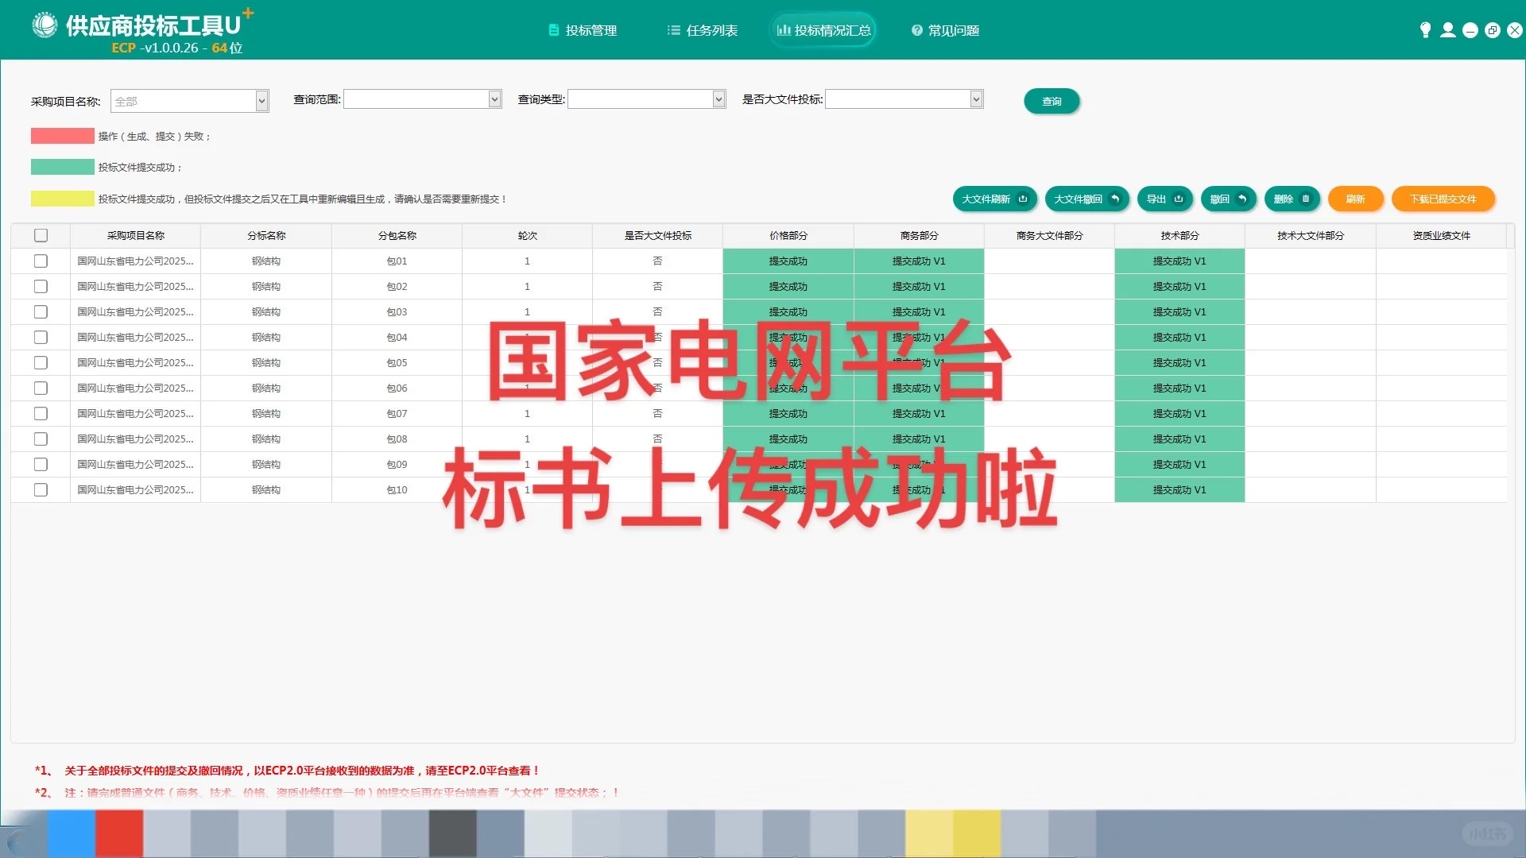Image resolution: width=1526 pixels, height=858 pixels.
Task: Click the 下载已提交文件 orange button
Action: pyautogui.click(x=1443, y=199)
